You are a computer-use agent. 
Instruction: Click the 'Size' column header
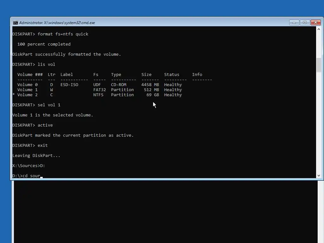[146, 75]
